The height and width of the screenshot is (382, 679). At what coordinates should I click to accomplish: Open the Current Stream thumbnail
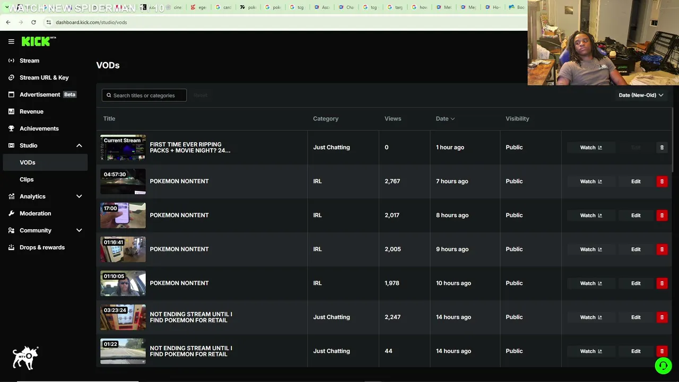(x=123, y=147)
